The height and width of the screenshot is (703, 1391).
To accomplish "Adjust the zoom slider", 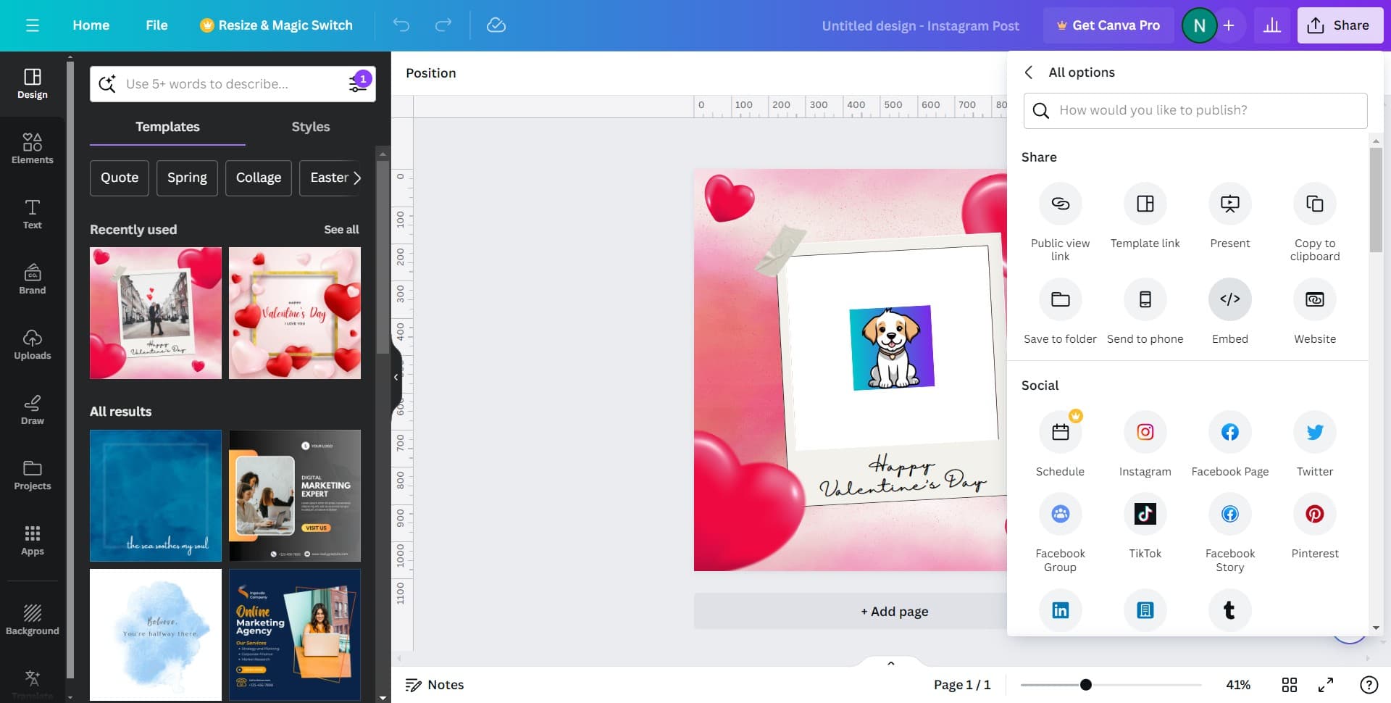I will point(1085,683).
